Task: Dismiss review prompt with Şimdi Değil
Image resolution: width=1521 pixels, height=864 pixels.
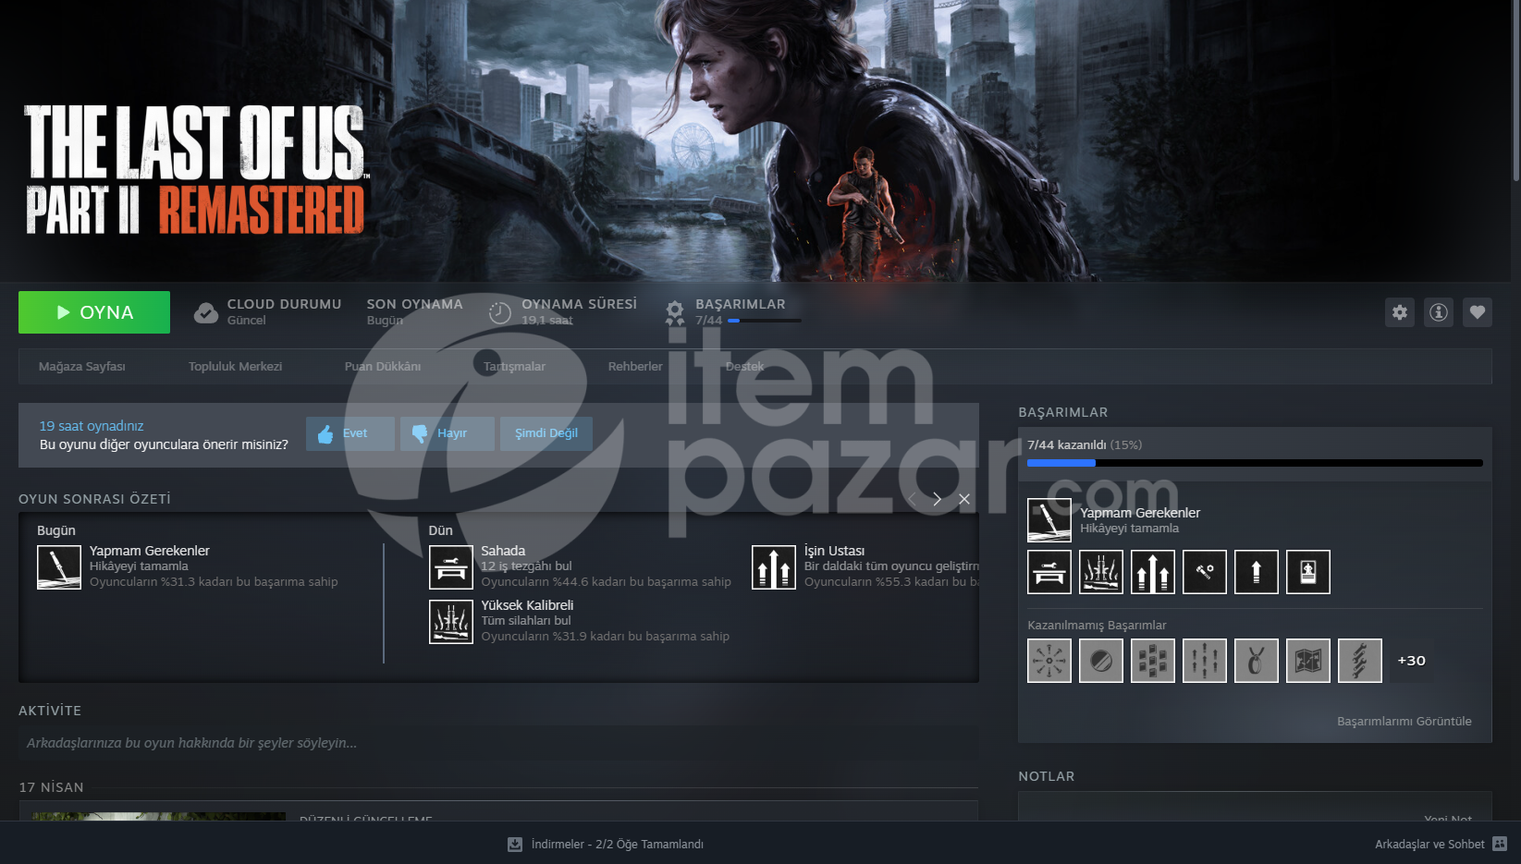Action: point(546,433)
